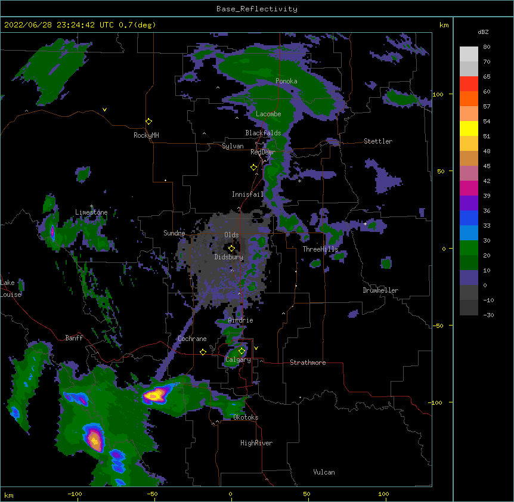Click the -100 tick on the bottom axis
This screenshot has height=502, width=514.
point(75,494)
